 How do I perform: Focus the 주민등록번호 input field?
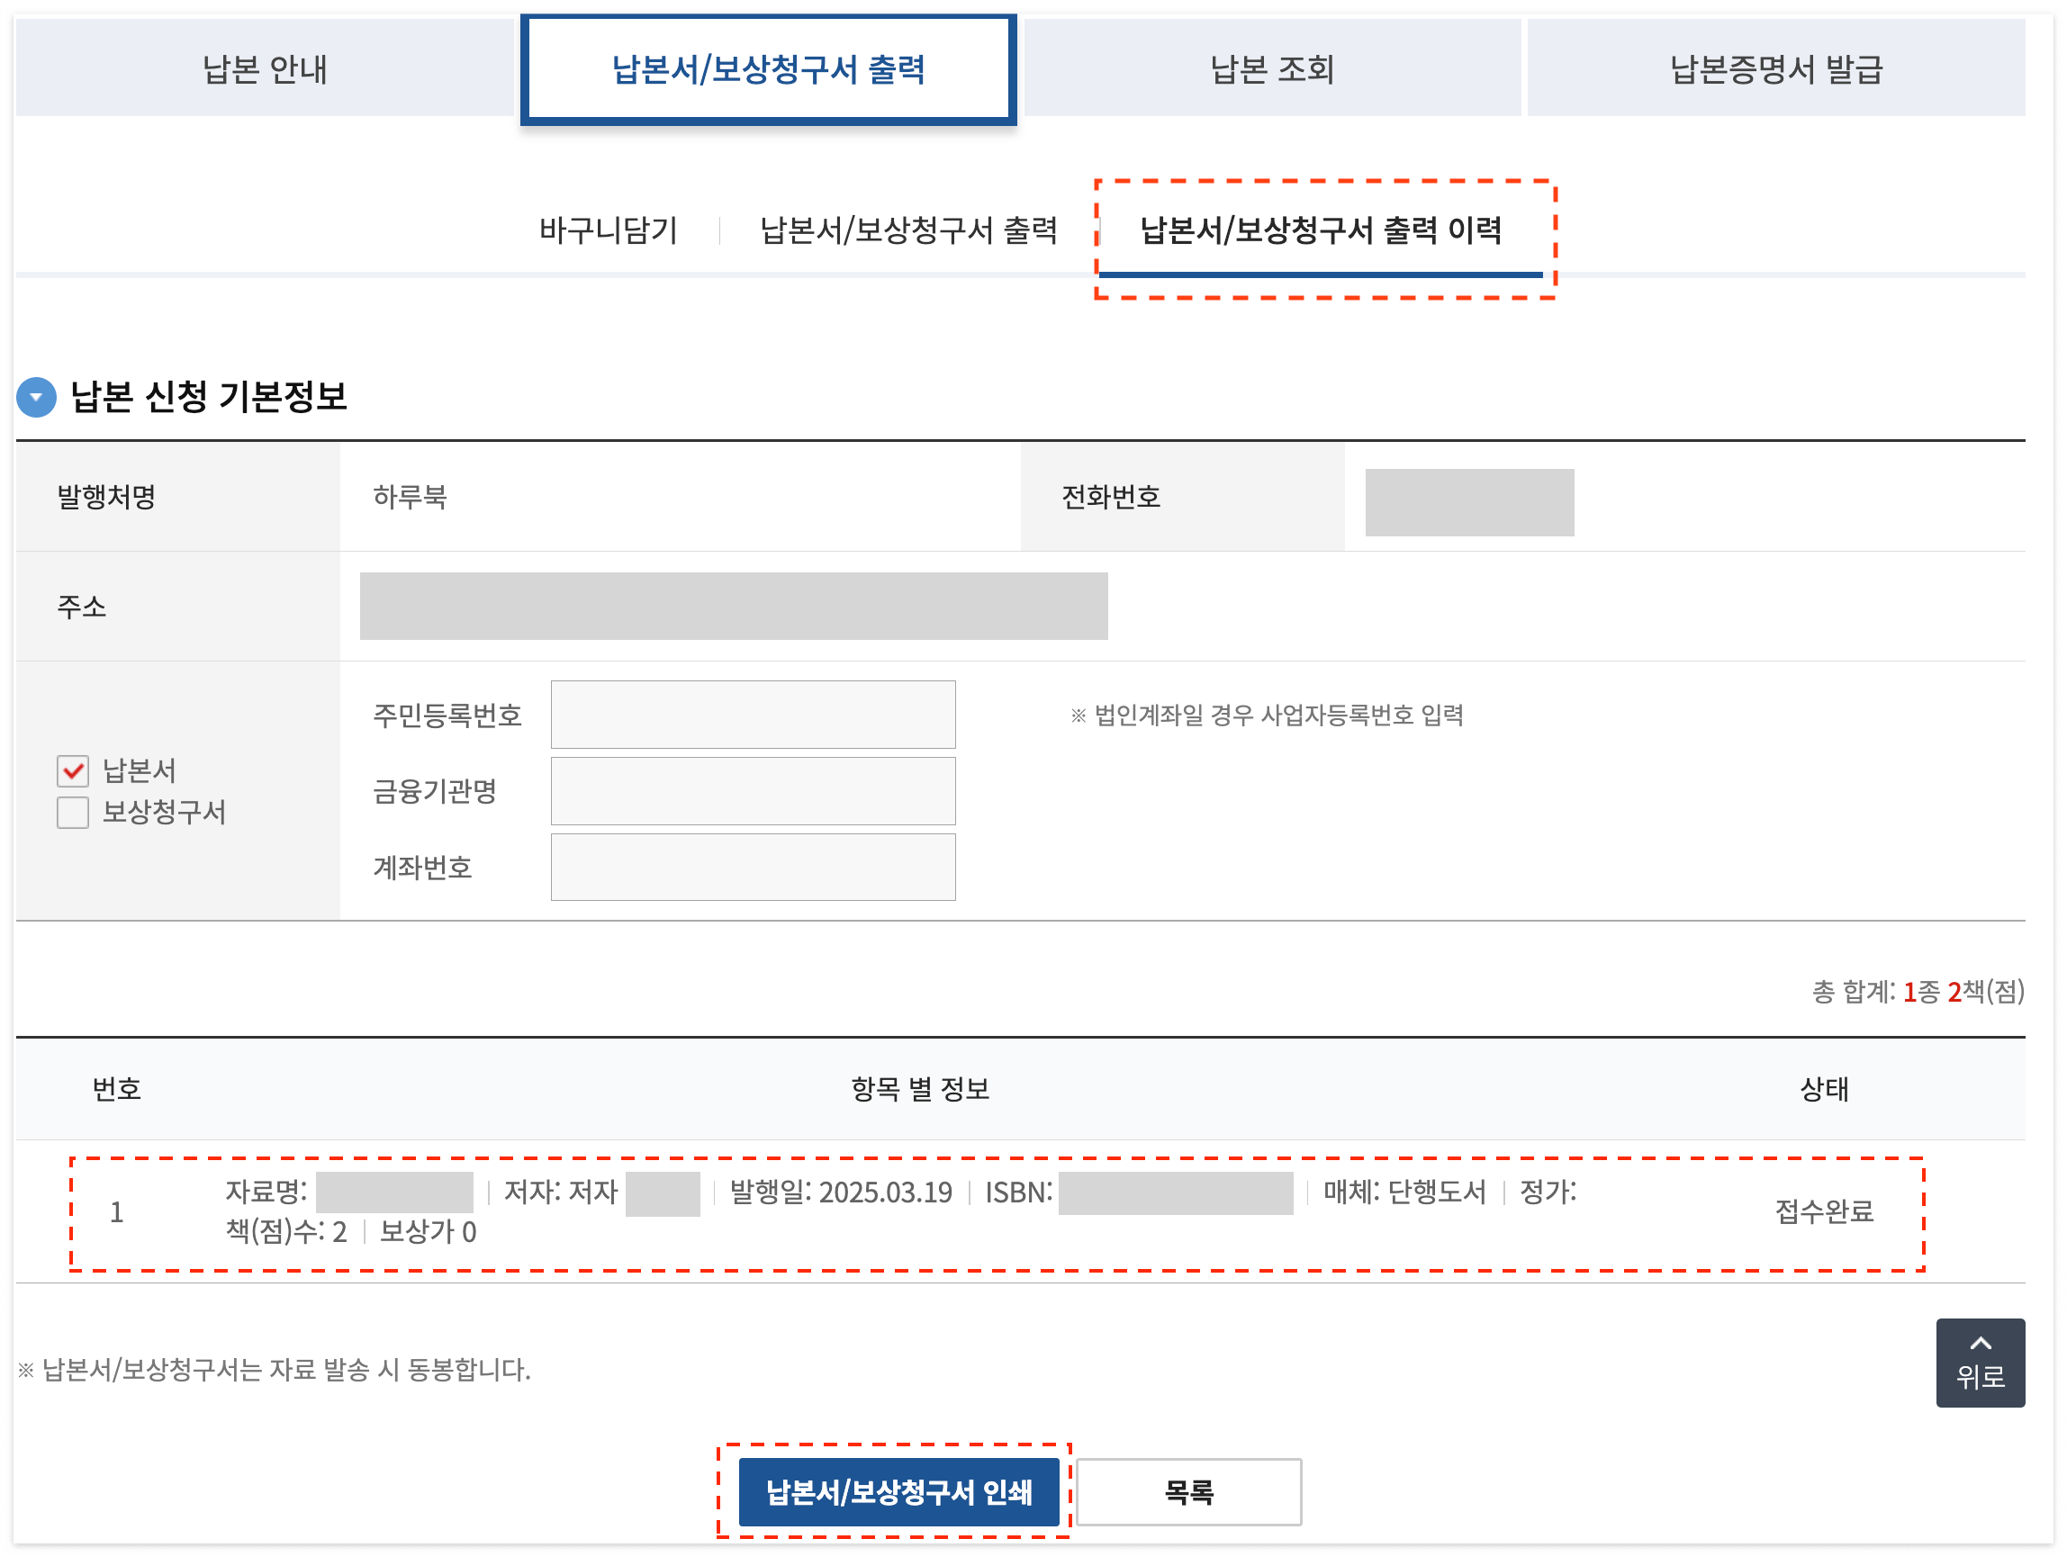tap(753, 715)
